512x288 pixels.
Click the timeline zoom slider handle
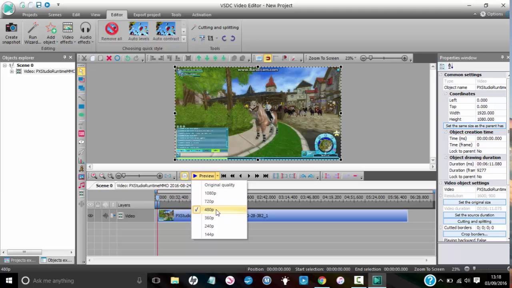pos(124,176)
